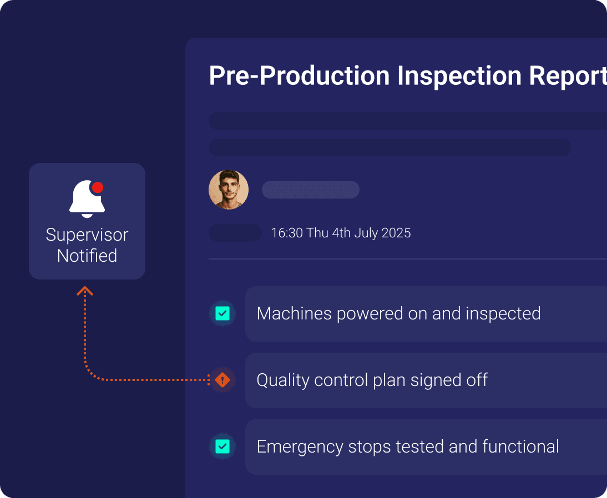Toggle the Emergency stops tested checkbox
This screenshot has width=607, height=498.
(222, 446)
